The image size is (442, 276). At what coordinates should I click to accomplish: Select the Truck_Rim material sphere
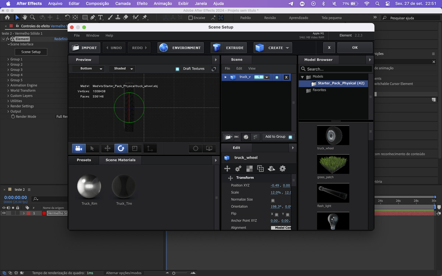coord(89,187)
